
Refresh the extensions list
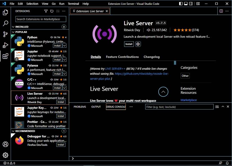(x=52, y=11)
